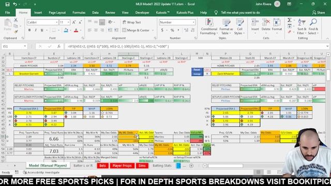This screenshot has height=186, width=331.
Task: Click the Increase Decimal icon
Action: pos(186,30)
